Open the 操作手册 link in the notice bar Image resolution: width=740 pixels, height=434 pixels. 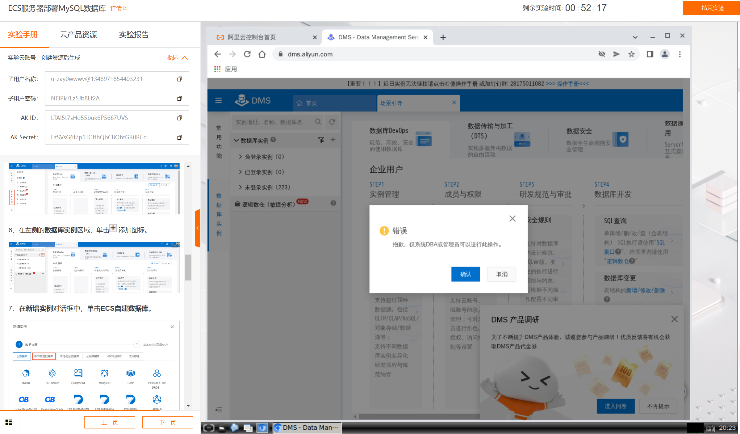pyautogui.click(x=573, y=84)
